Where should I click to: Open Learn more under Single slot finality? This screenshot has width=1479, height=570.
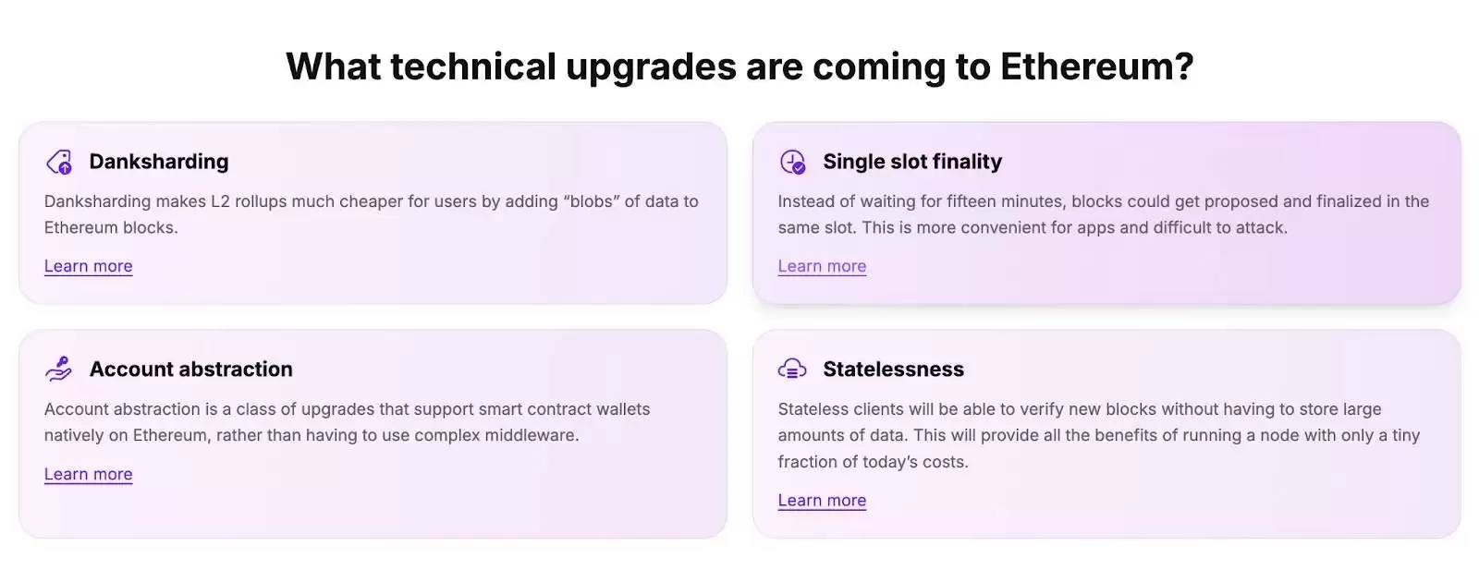(822, 266)
